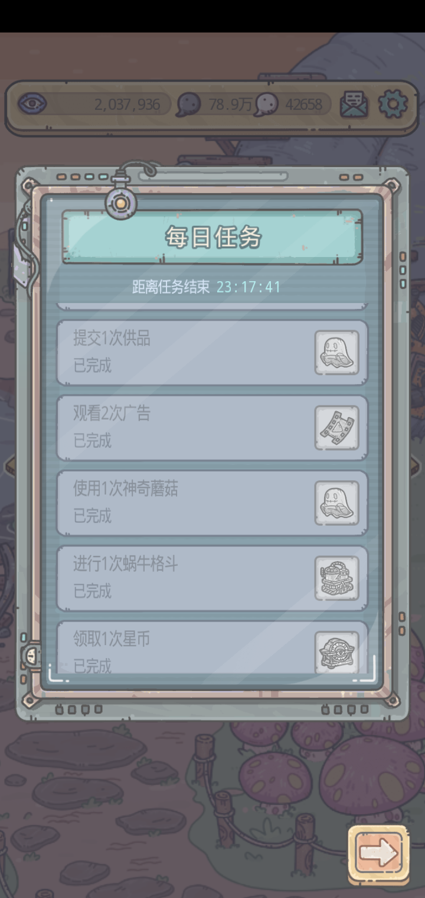Tap ghost reward icon for 提交1次供品
This screenshot has height=898, width=425.
[x=336, y=353]
